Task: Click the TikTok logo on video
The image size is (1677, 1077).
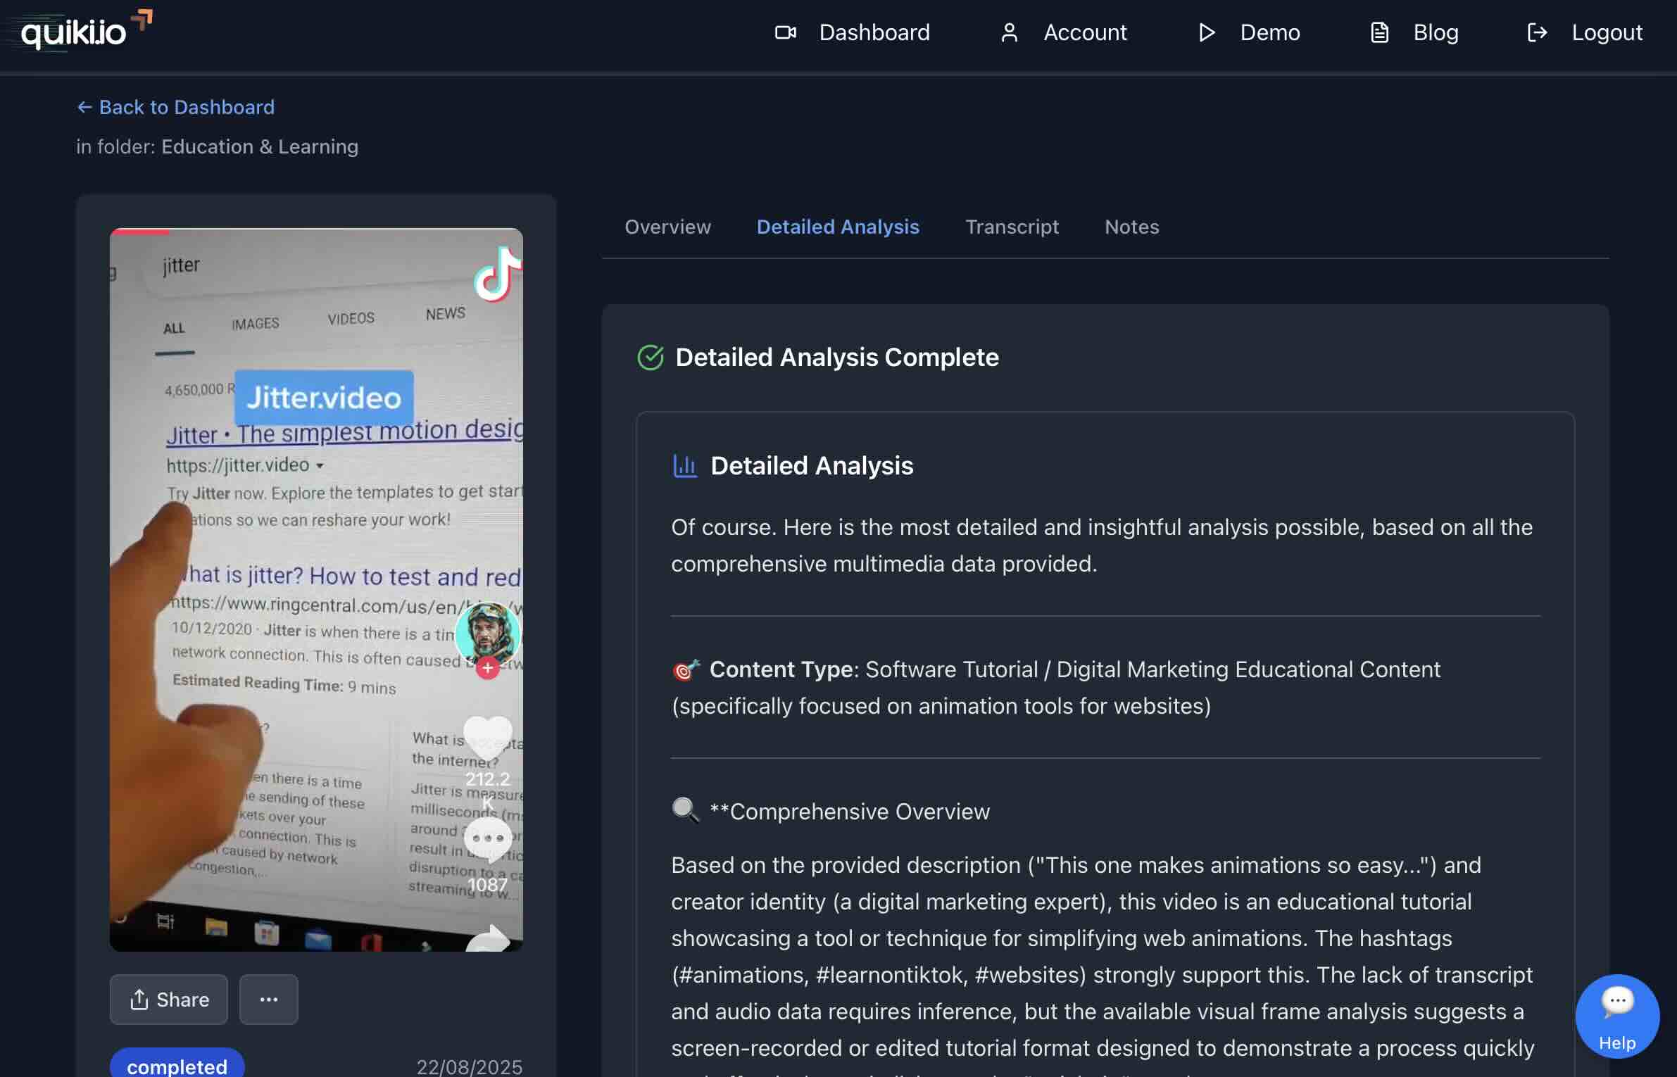Action: coord(497,275)
